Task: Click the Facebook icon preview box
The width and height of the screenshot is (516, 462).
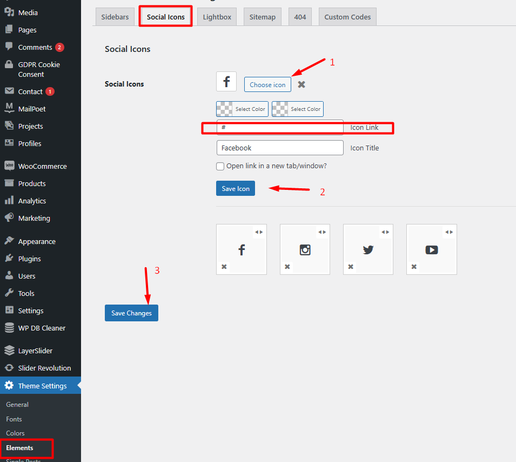Action: click(226, 81)
